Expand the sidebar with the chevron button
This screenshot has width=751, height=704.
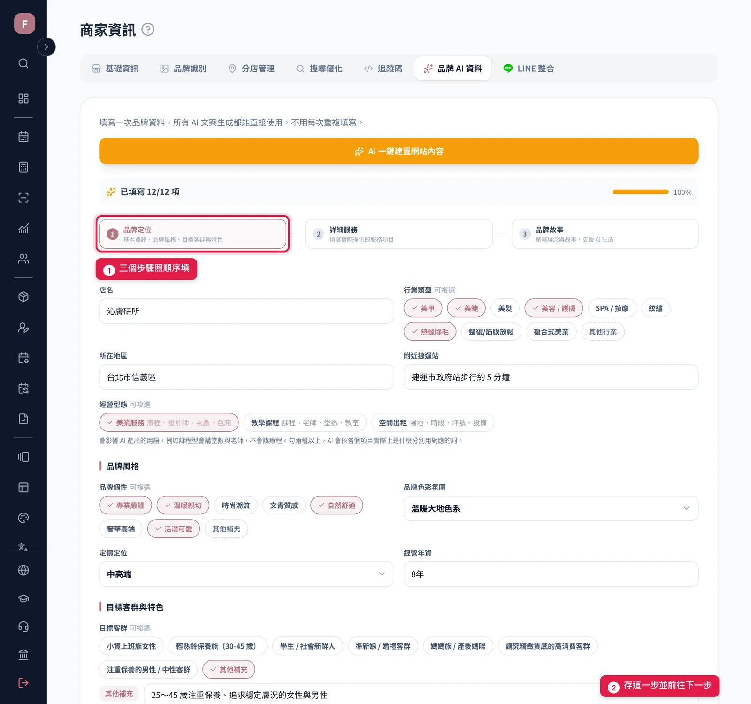coord(46,47)
